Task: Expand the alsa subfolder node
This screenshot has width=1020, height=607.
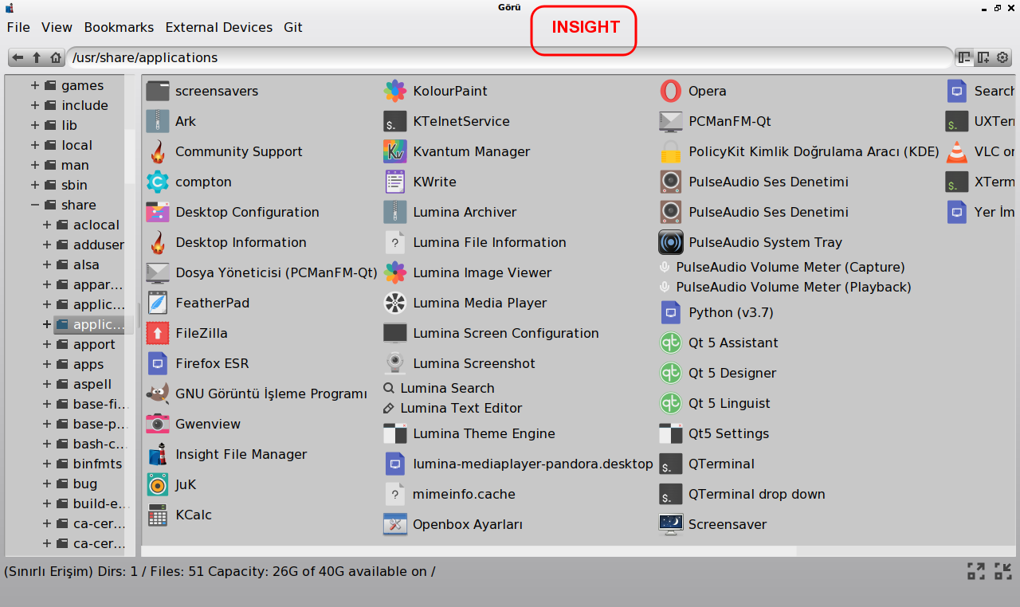Action: (47, 264)
